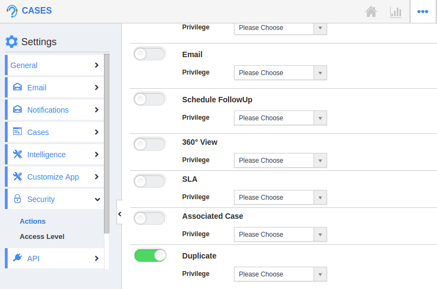The image size is (437, 289).
Task: Open the Associated Case privilege dropdown
Action: [280, 235]
